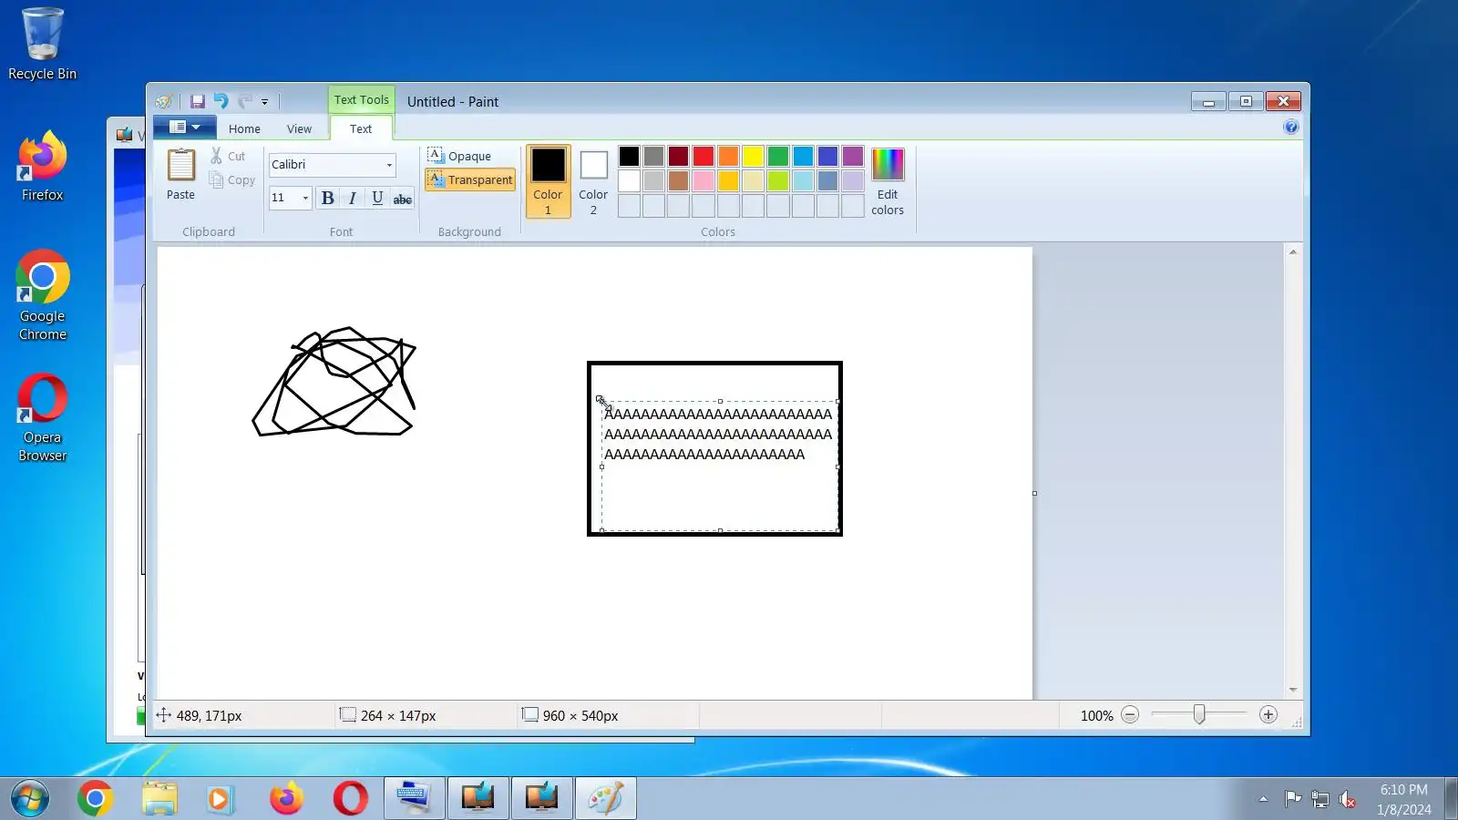Launch Opera from the taskbar
Viewport: 1458px width, 820px height.
coord(350,799)
